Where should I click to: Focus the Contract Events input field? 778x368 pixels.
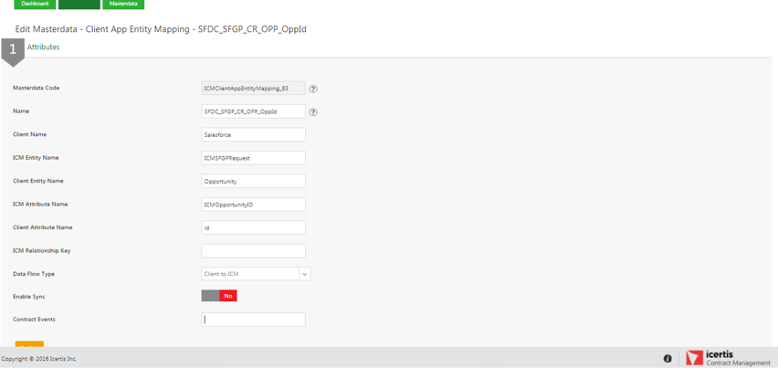pyautogui.click(x=253, y=320)
